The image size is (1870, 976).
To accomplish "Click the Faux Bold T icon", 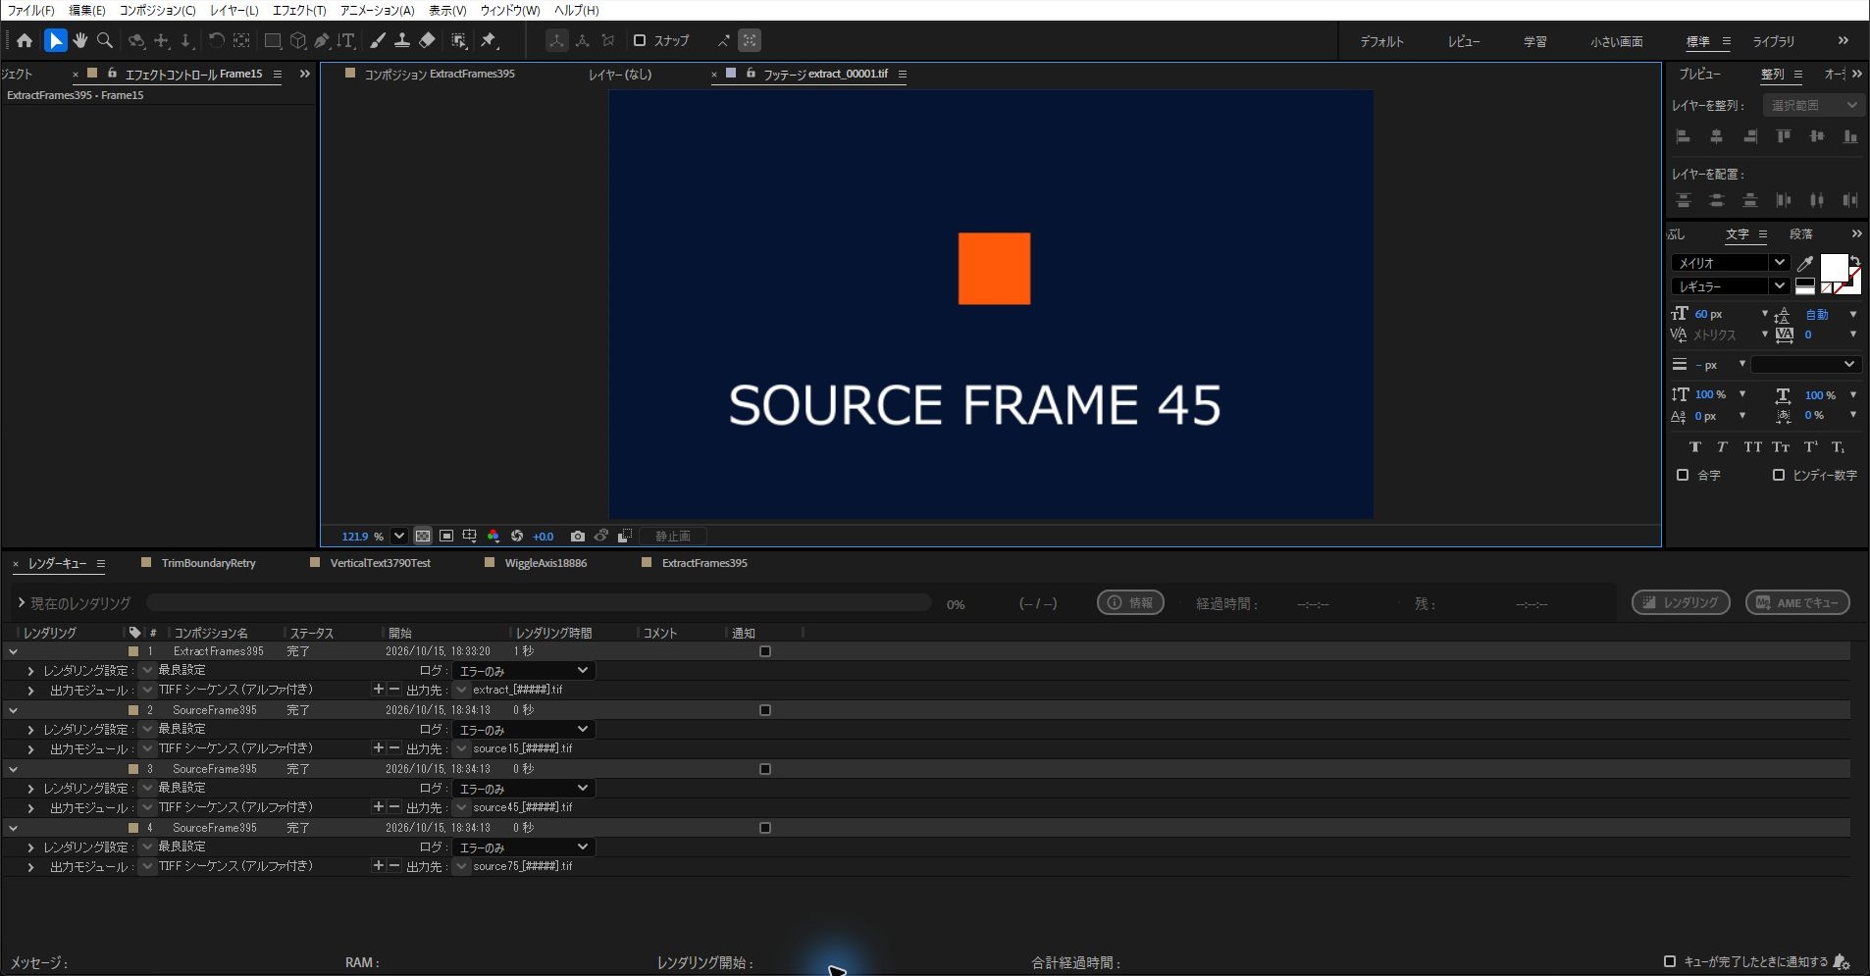I will point(1694,447).
